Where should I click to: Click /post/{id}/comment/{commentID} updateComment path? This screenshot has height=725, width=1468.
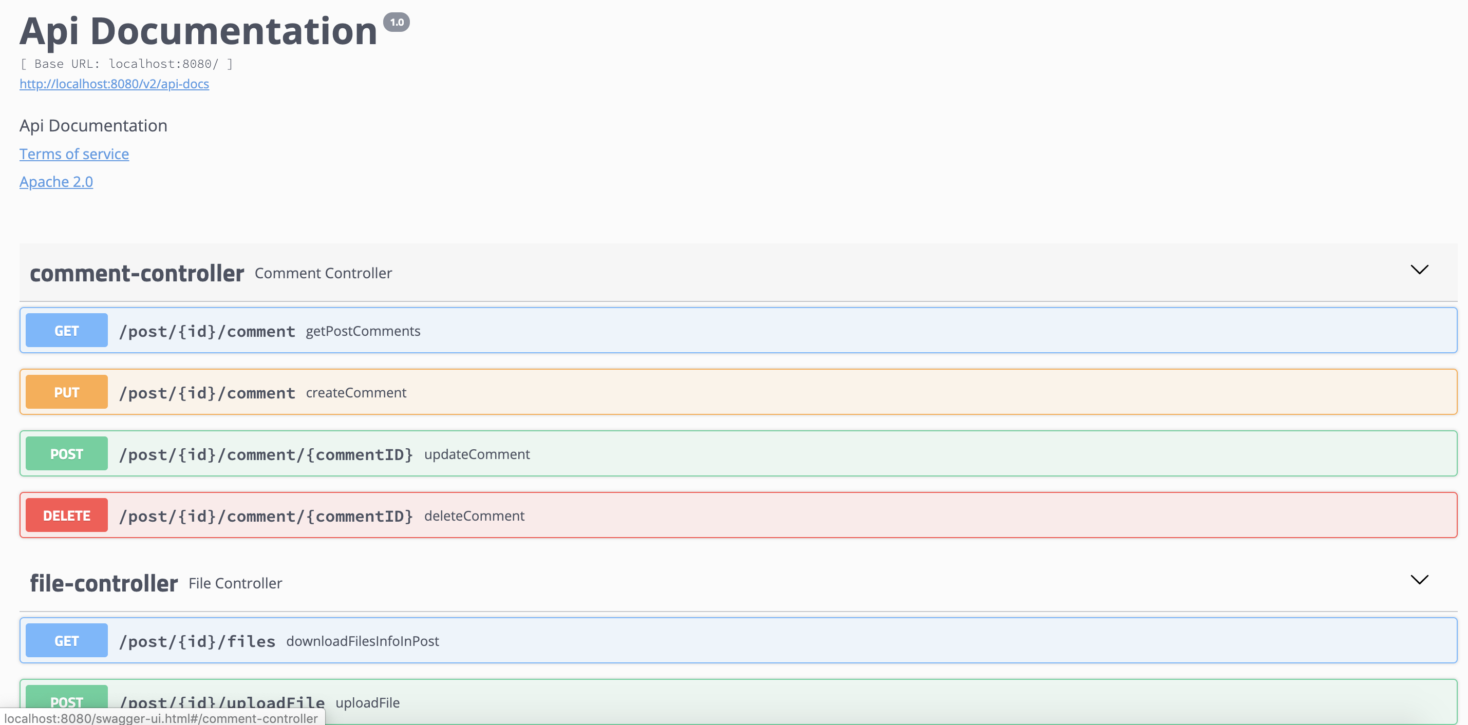pos(266,454)
